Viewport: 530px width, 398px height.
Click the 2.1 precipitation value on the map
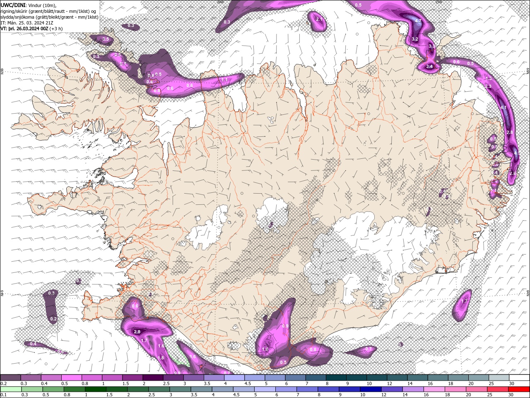[x=319, y=19]
